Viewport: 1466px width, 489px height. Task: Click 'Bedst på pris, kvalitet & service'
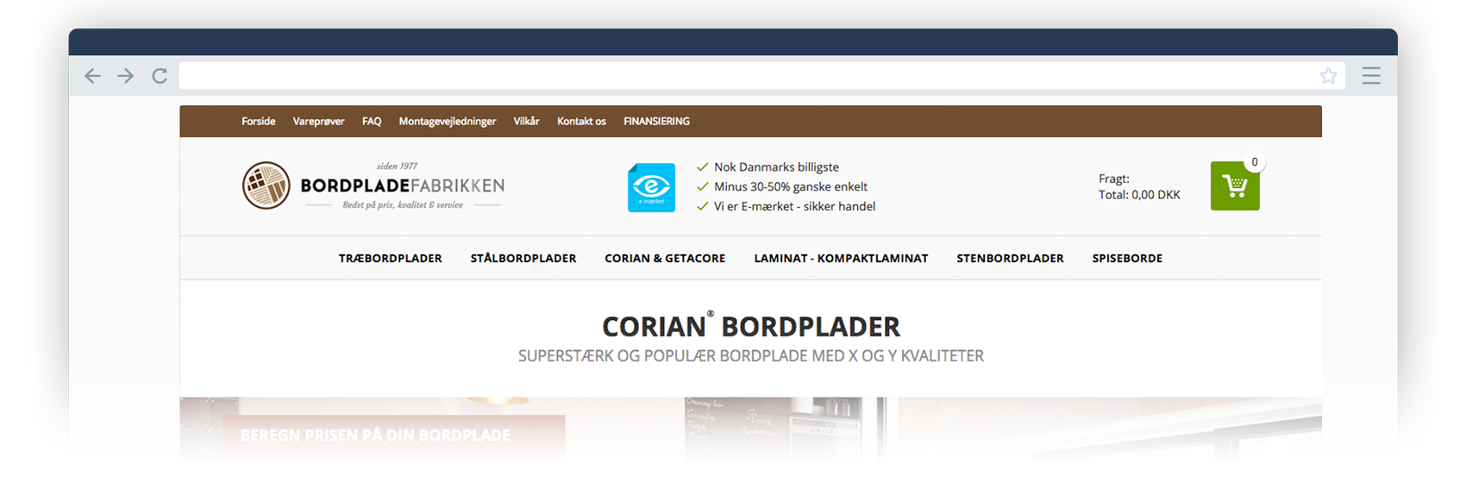pyautogui.click(x=403, y=205)
